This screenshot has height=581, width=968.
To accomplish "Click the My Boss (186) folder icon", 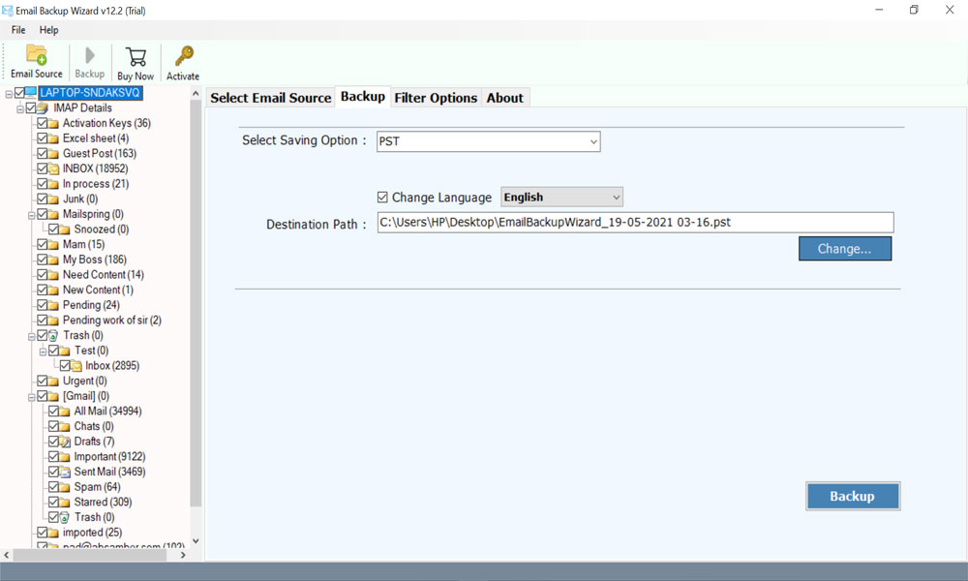I will click(53, 260).
